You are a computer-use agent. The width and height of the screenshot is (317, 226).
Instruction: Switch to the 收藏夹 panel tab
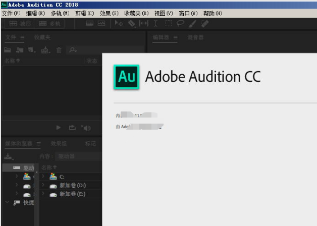point(42,37)
